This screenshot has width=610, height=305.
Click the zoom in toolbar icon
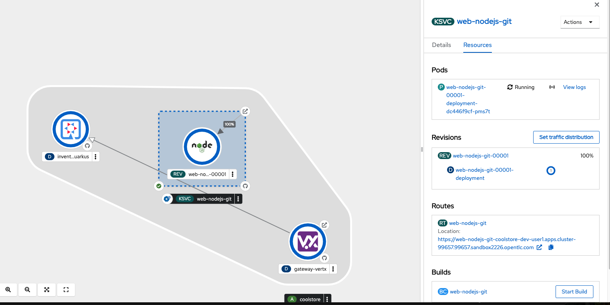8,290
